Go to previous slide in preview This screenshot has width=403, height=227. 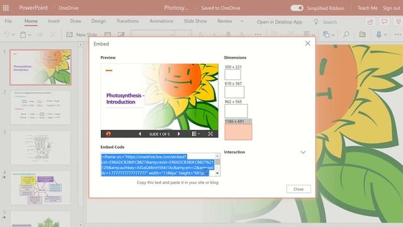(140, 134)
